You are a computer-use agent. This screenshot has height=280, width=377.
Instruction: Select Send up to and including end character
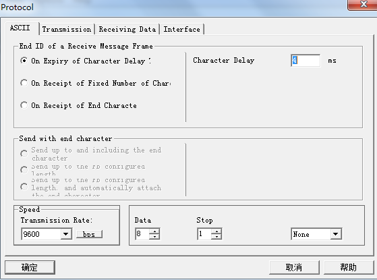coord(24,153)
